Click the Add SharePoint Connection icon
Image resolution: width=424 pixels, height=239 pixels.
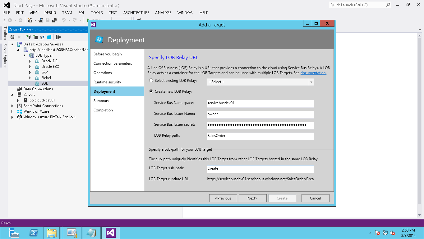[42, 37]
